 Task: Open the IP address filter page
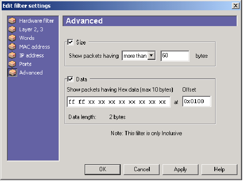(32, 55)
